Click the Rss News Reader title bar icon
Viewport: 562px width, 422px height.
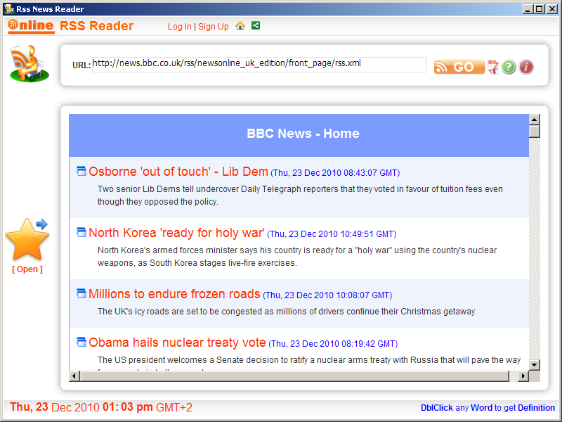(9, 9)
